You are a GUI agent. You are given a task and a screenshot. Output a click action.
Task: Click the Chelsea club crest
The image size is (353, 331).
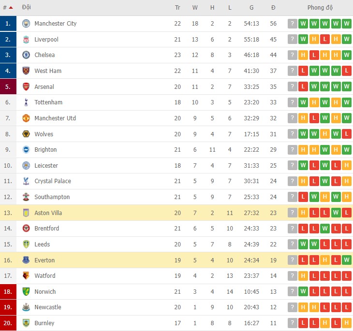click(26, 55)
